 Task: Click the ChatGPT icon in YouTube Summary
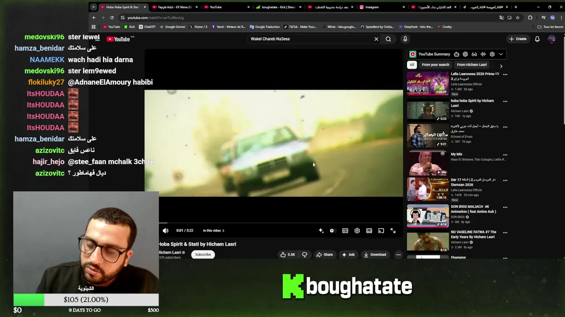(x=465, y=54)
